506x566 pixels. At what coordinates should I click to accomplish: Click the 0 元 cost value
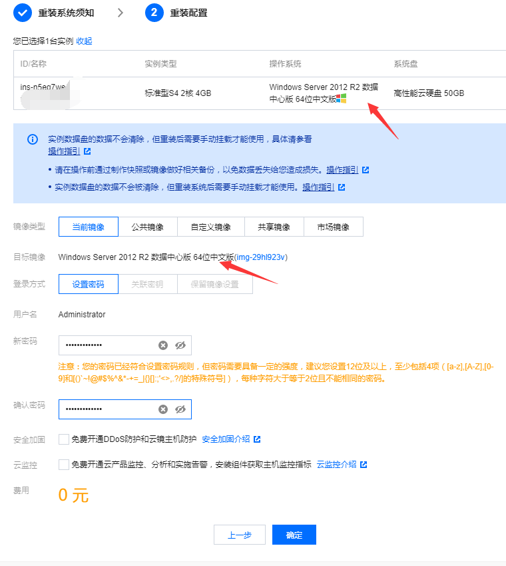coord(73,495)
